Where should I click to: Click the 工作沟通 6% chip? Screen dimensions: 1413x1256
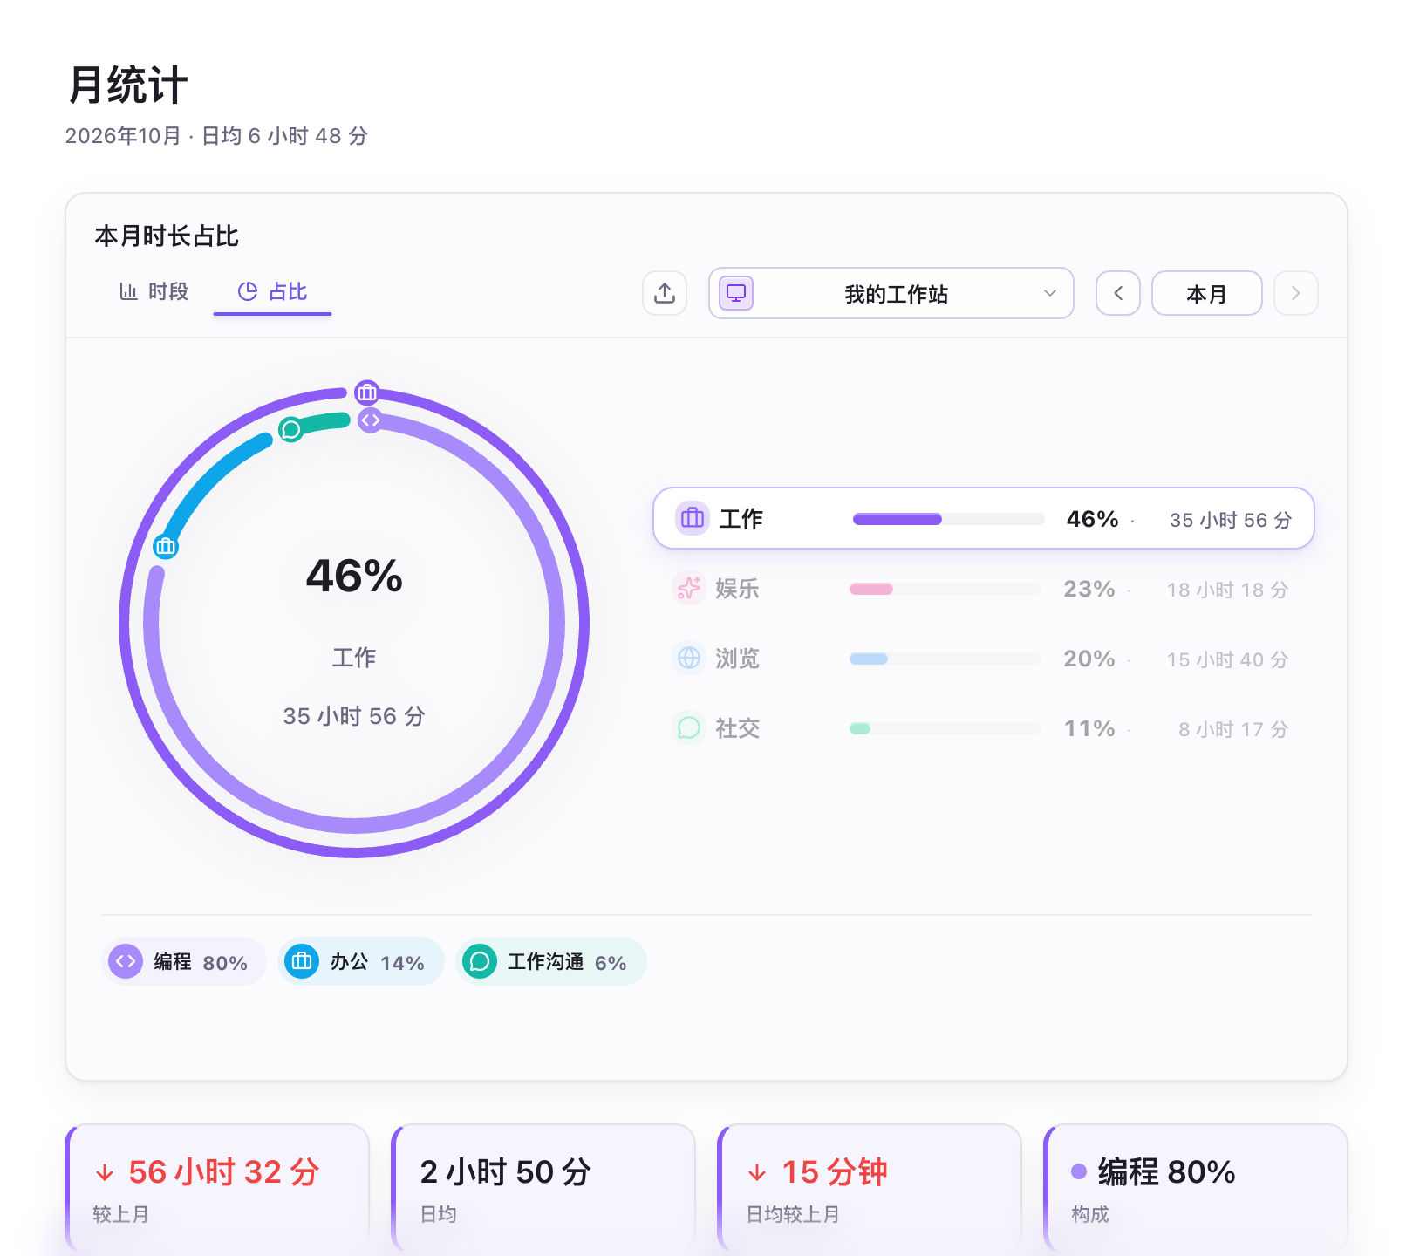coord(551,961)
